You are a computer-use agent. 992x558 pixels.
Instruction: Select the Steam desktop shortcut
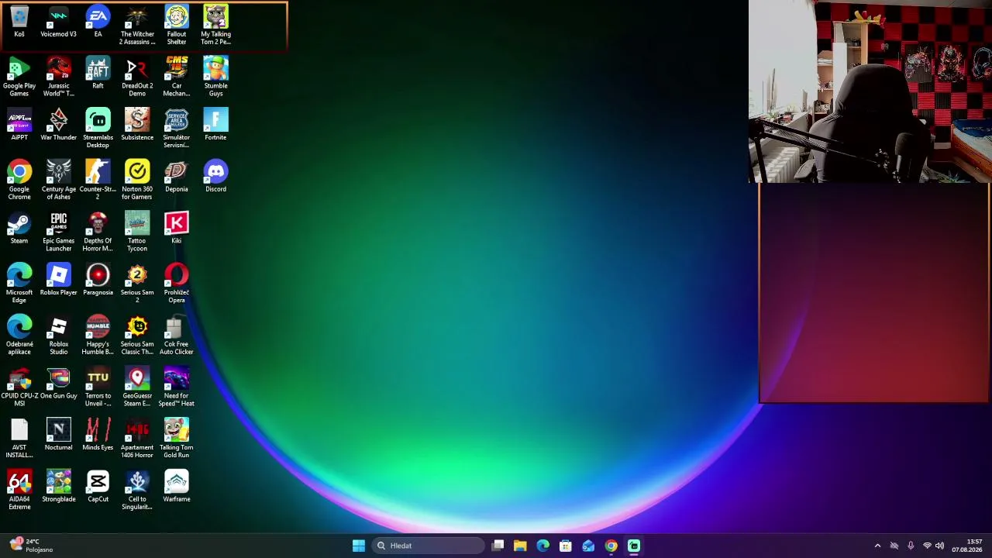point(19,229)
